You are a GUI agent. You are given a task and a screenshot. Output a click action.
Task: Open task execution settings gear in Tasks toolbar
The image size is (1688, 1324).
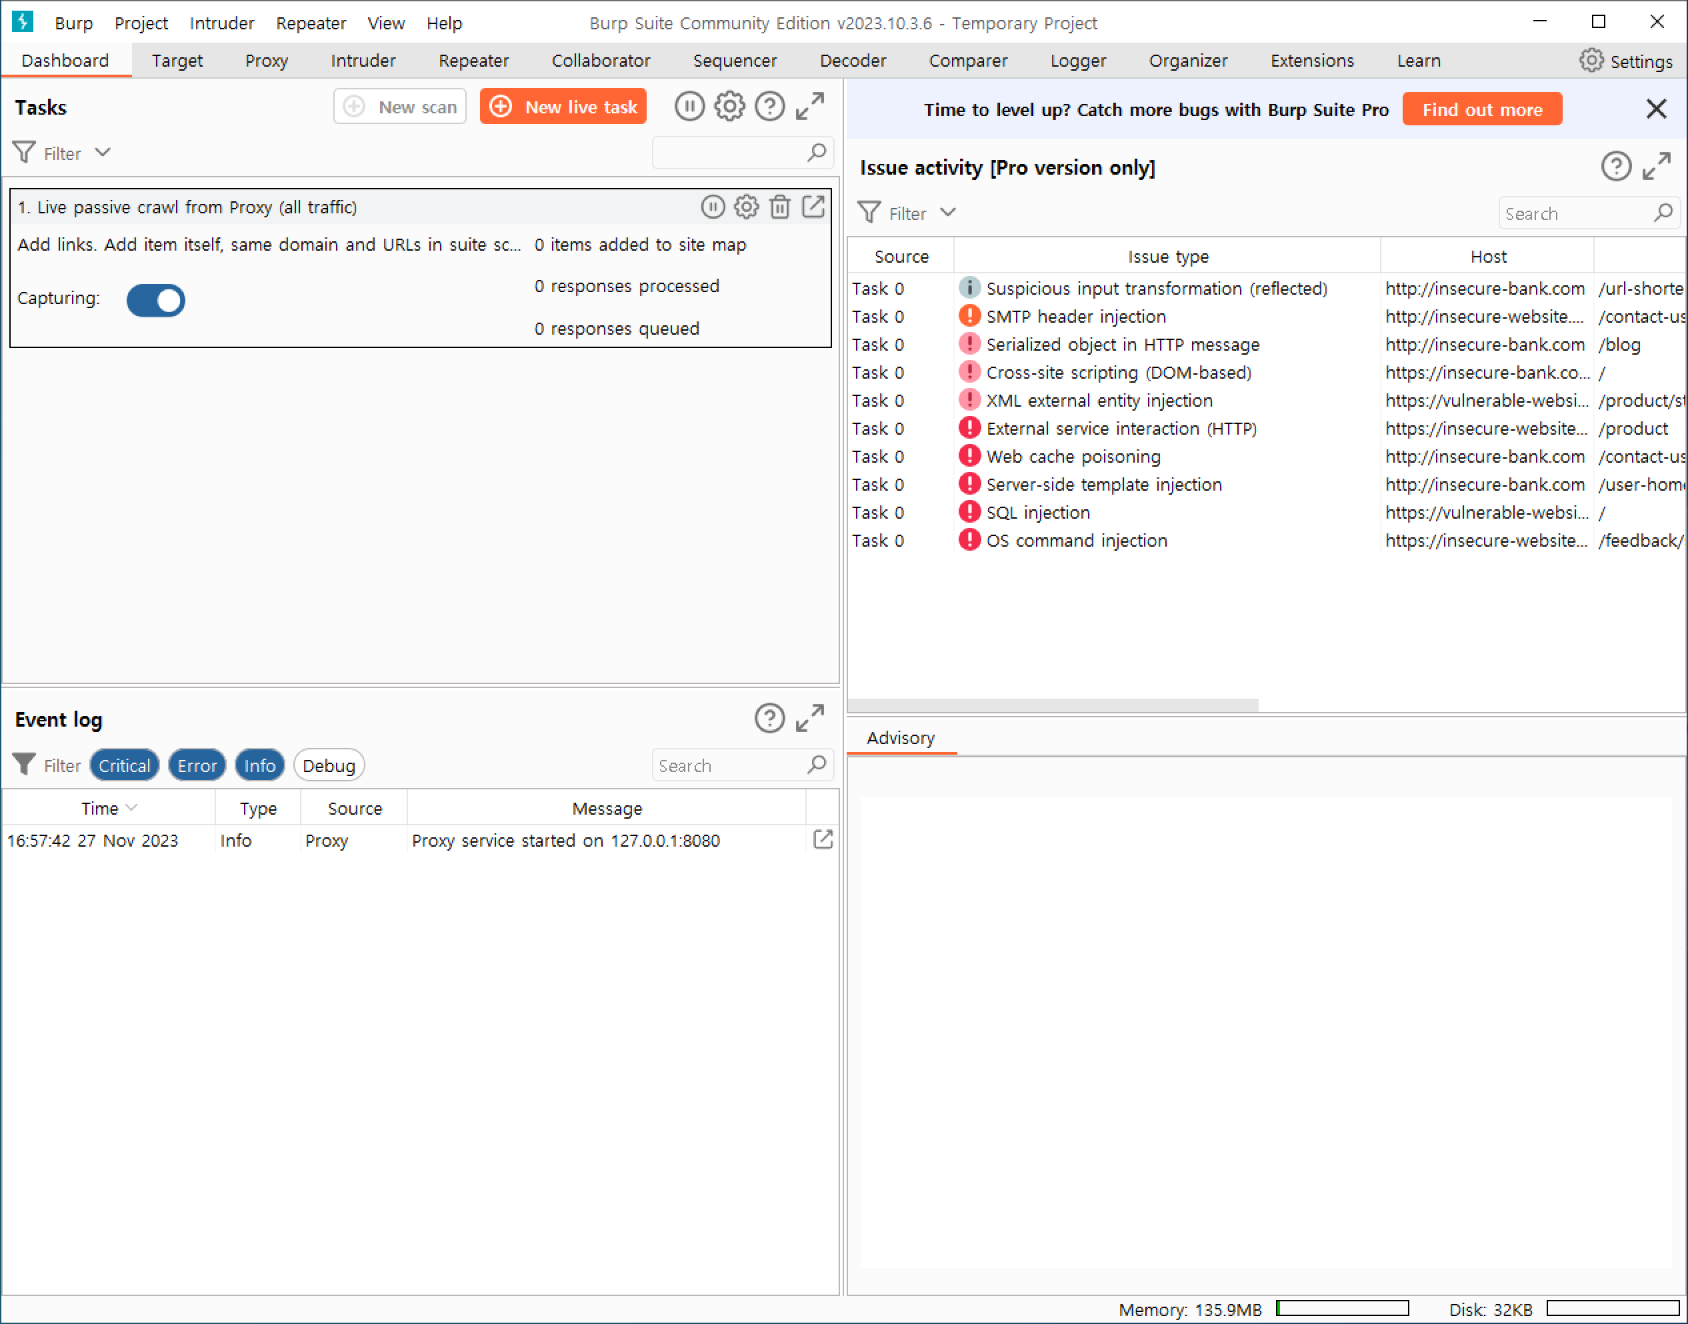729,106
